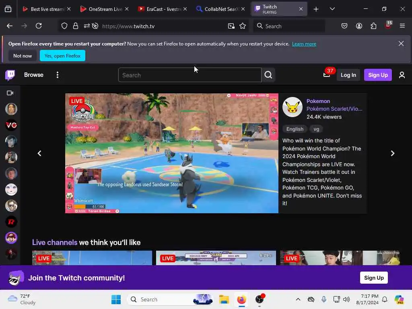View site security lock information

click(76, 26)
